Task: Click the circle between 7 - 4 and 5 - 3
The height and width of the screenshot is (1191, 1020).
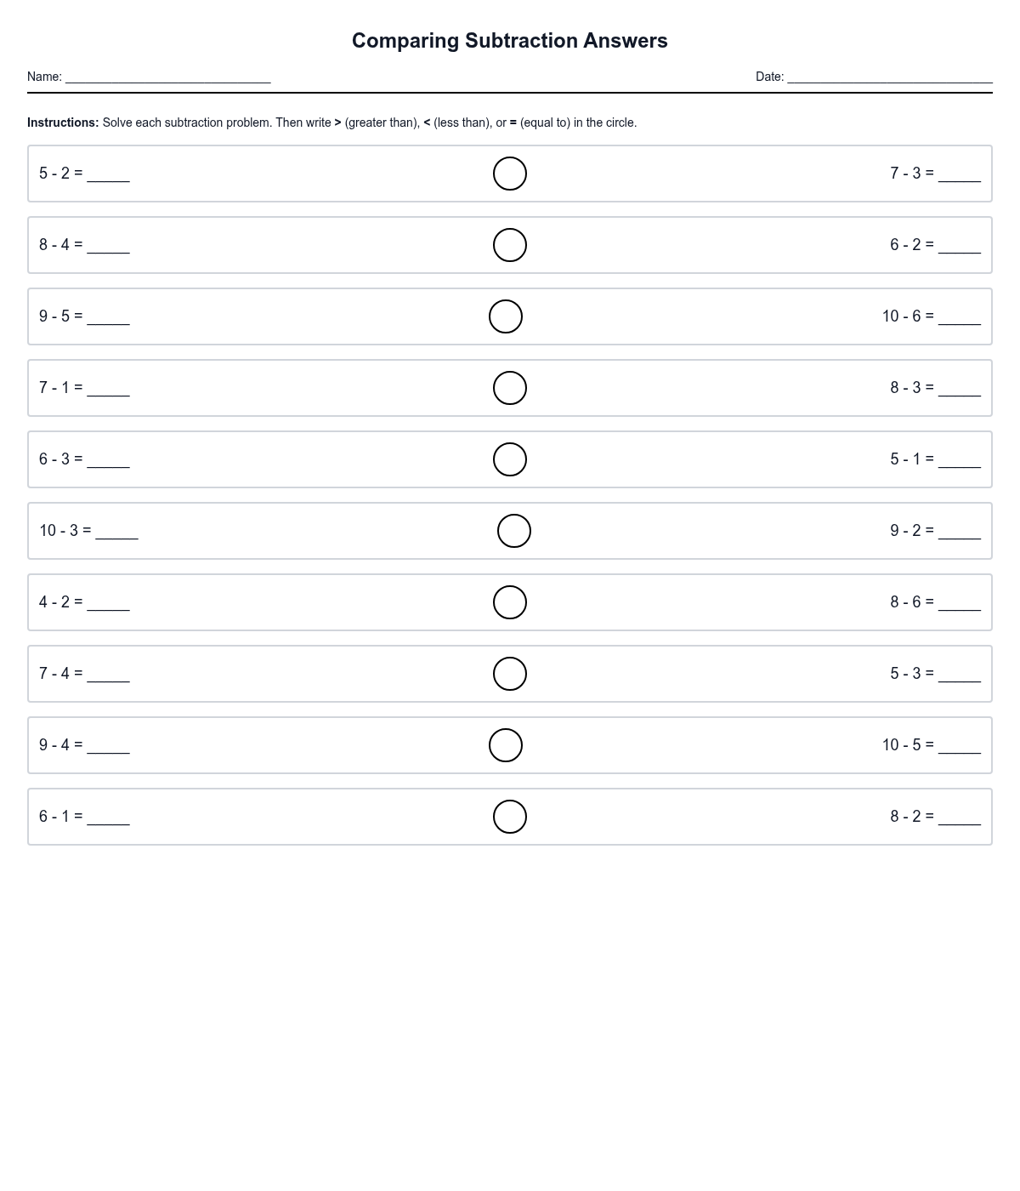Action: [x=510, y=674]
